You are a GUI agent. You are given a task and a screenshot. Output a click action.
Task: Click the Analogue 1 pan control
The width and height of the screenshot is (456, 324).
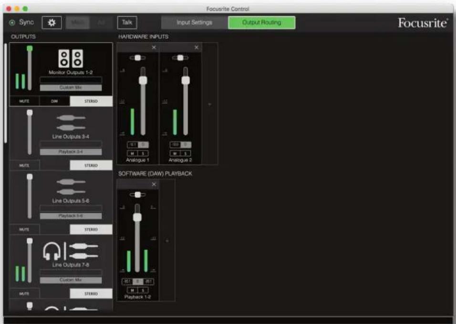point(137,58)
